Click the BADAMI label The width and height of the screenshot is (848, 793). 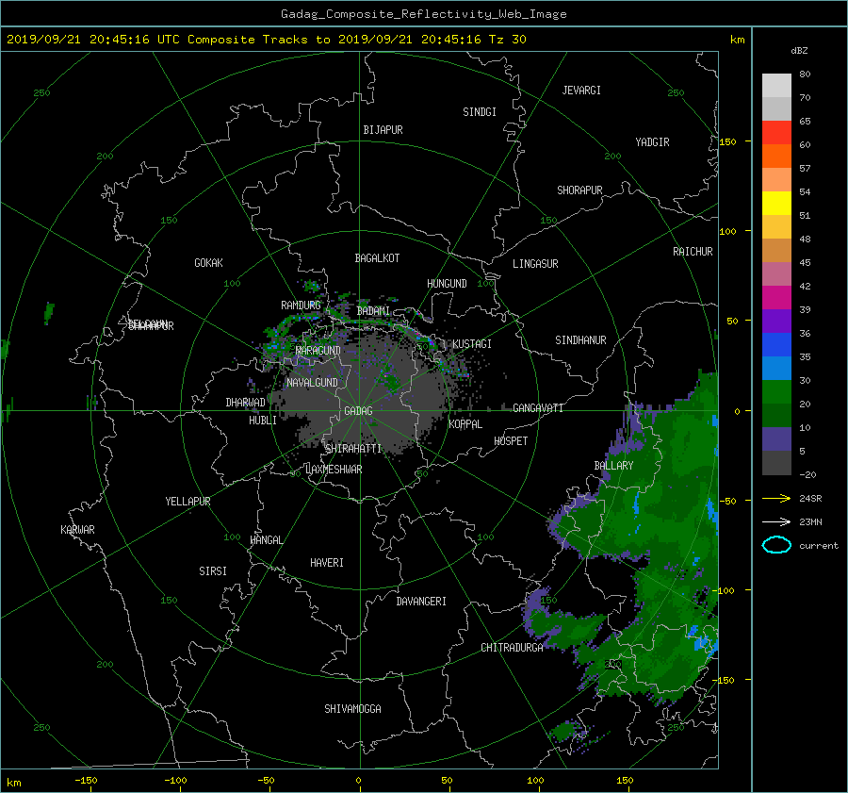373,311
